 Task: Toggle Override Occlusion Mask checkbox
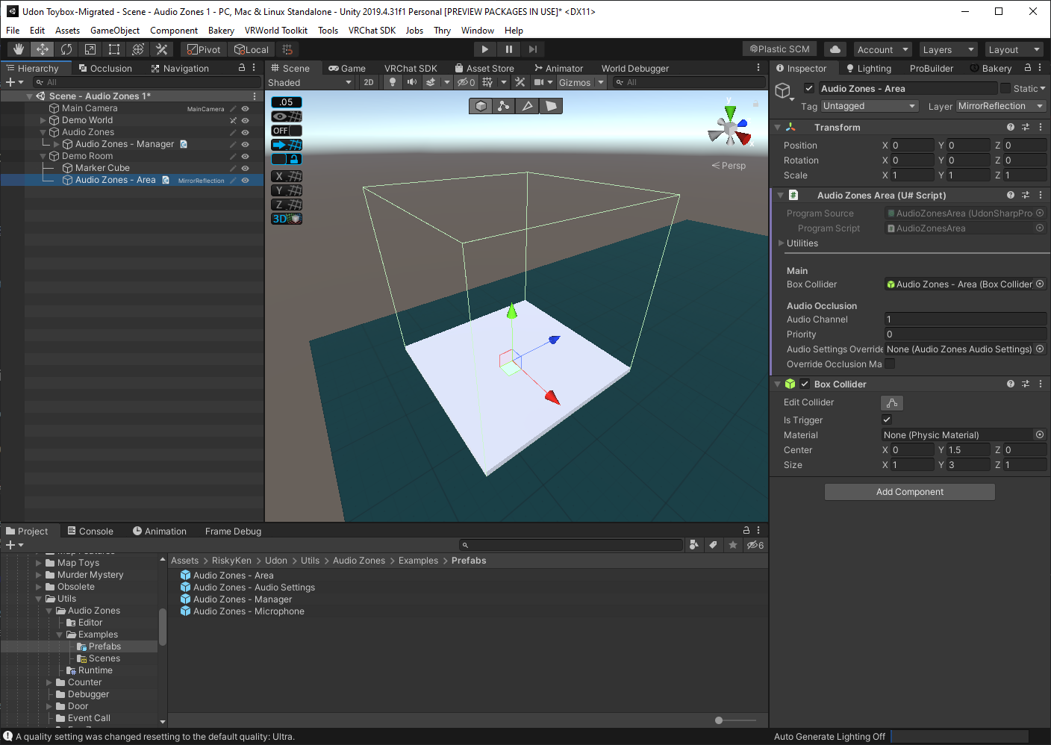pos(890,364)
